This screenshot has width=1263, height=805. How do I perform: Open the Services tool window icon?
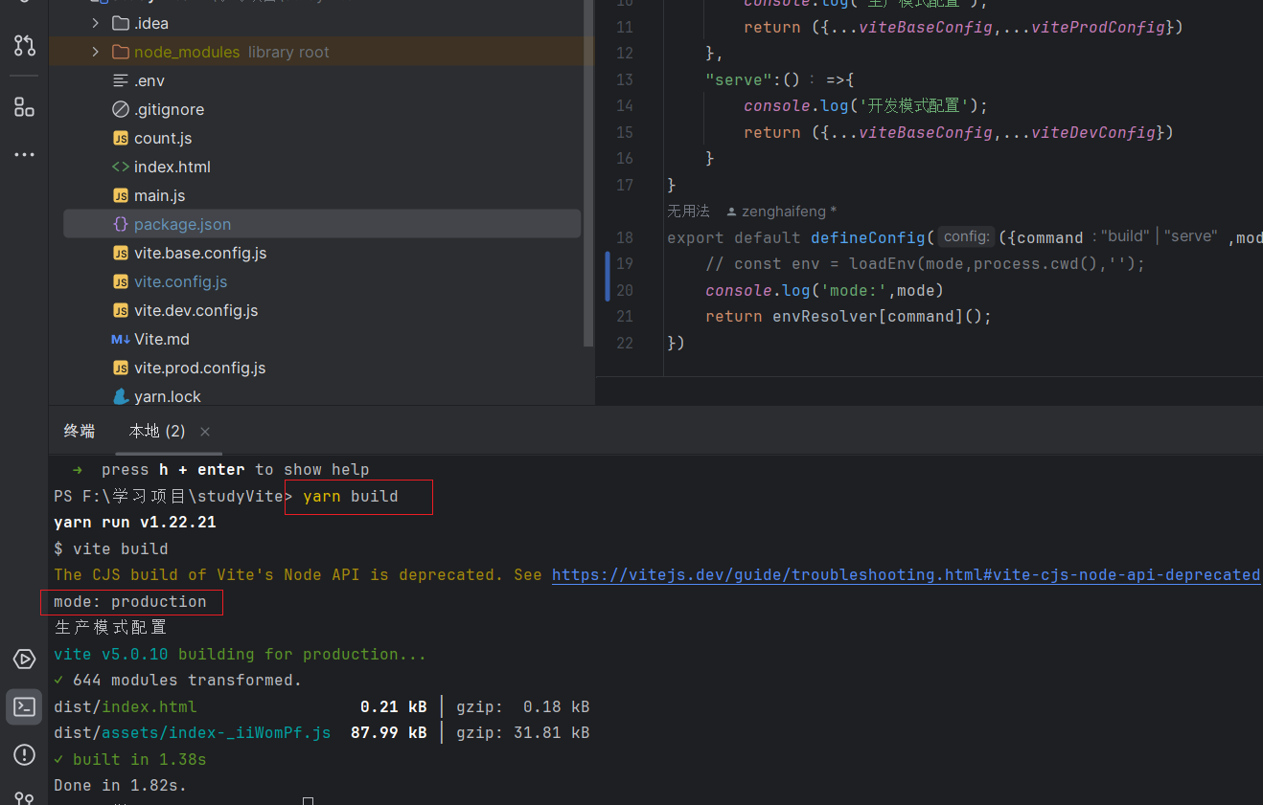(x=24, y=660)
